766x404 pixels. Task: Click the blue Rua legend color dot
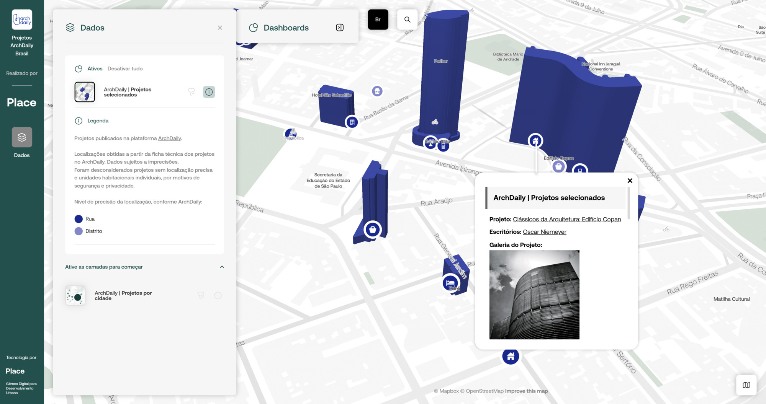pos(78,218)
